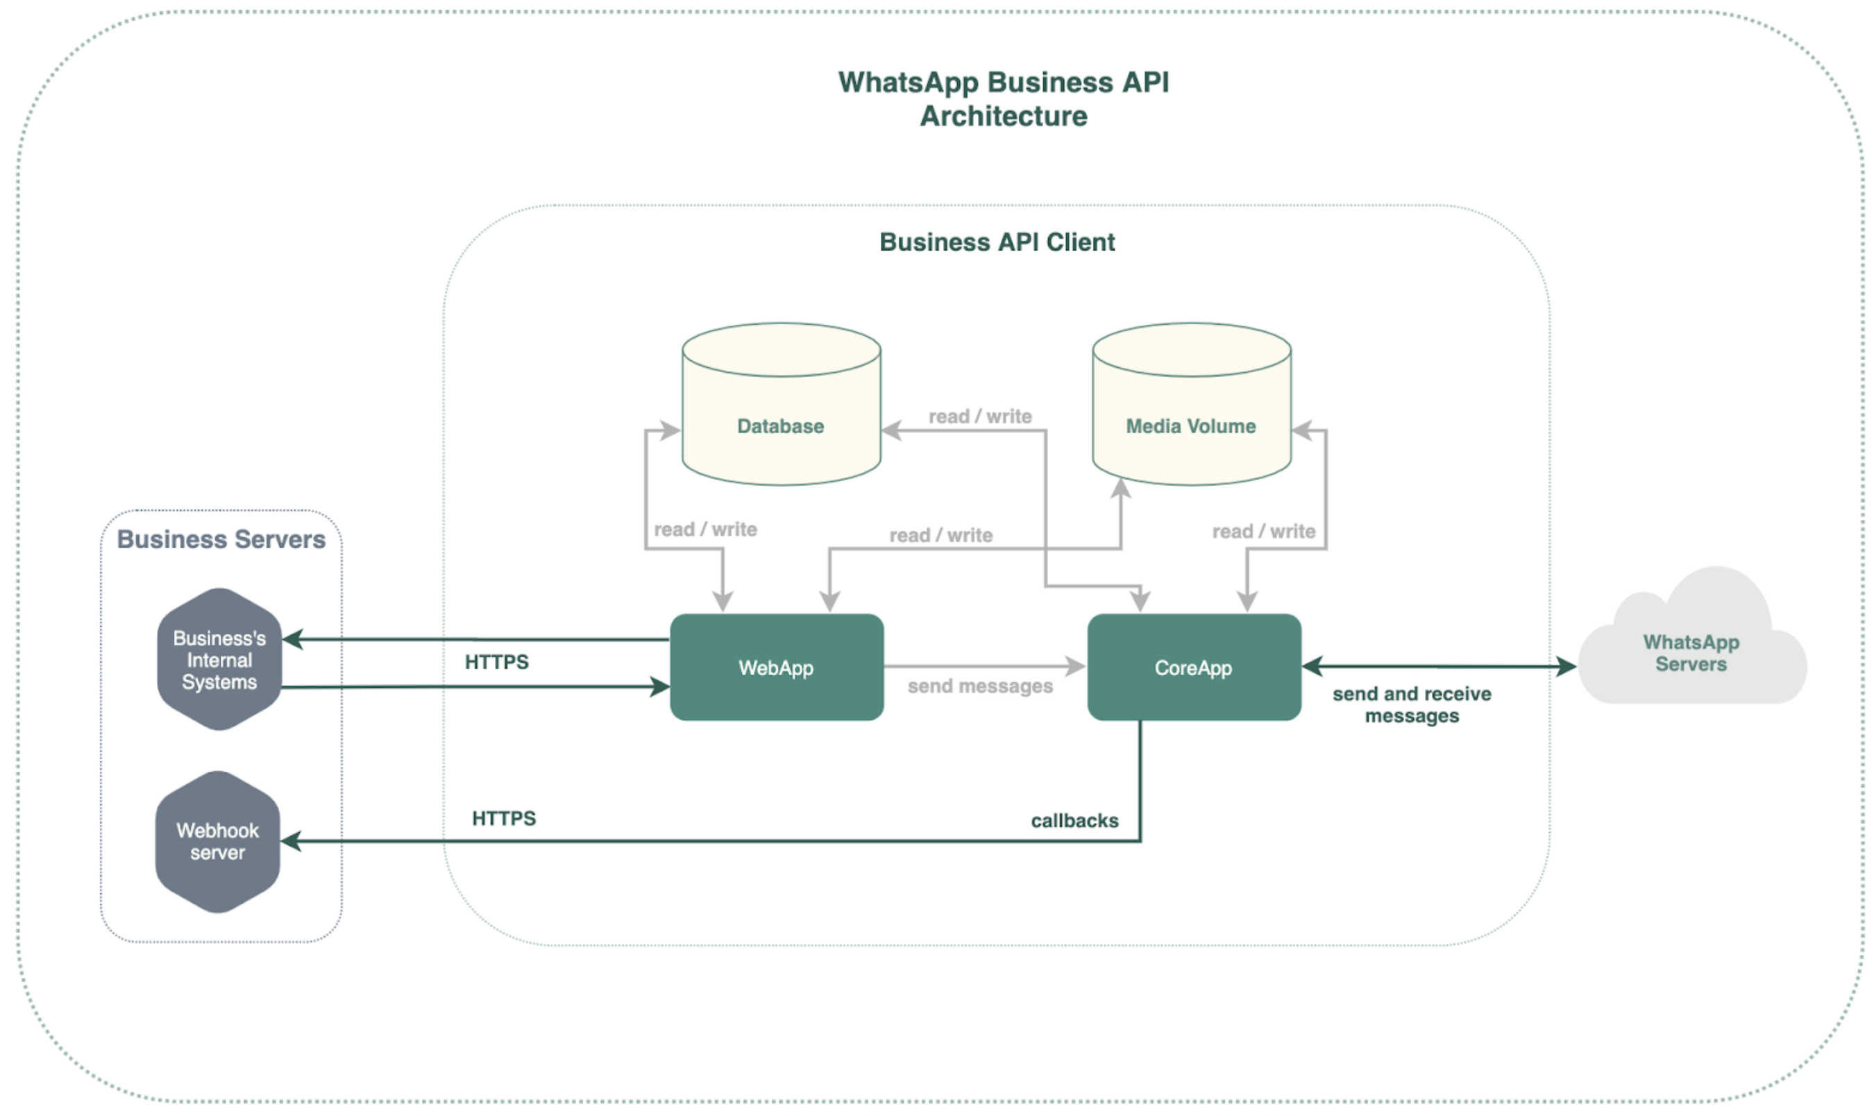Click the Webhook server hexagon
This screenshot has height=1116, width=1874.
[218, 843]
